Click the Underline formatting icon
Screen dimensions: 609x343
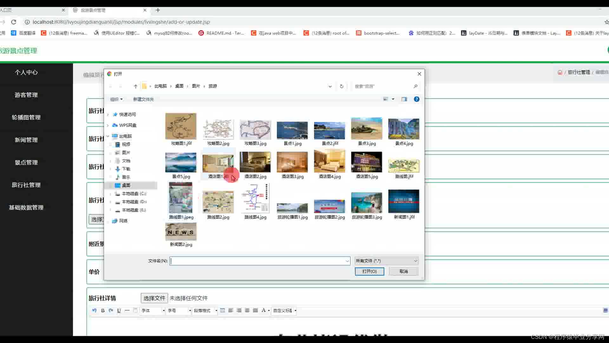tap(119, 311)
